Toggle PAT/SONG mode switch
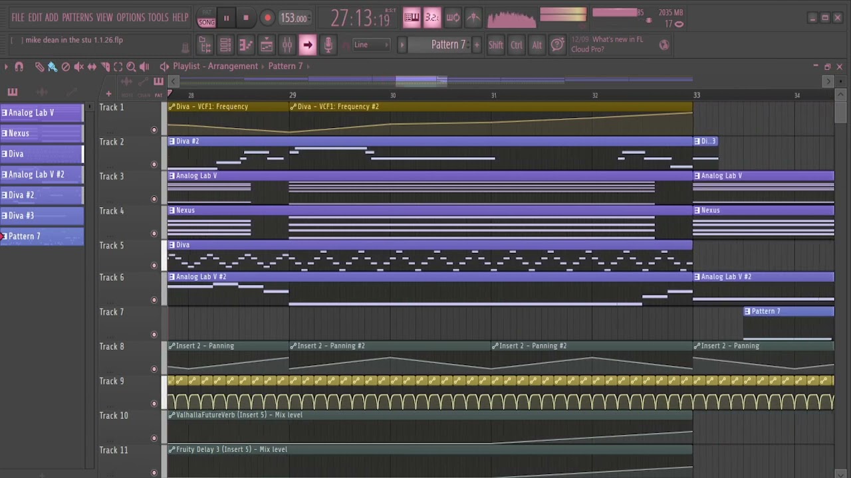 pos(207,18)
